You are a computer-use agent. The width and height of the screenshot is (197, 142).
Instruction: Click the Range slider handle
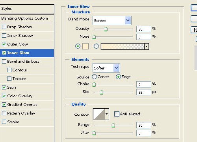coord(113,125)
